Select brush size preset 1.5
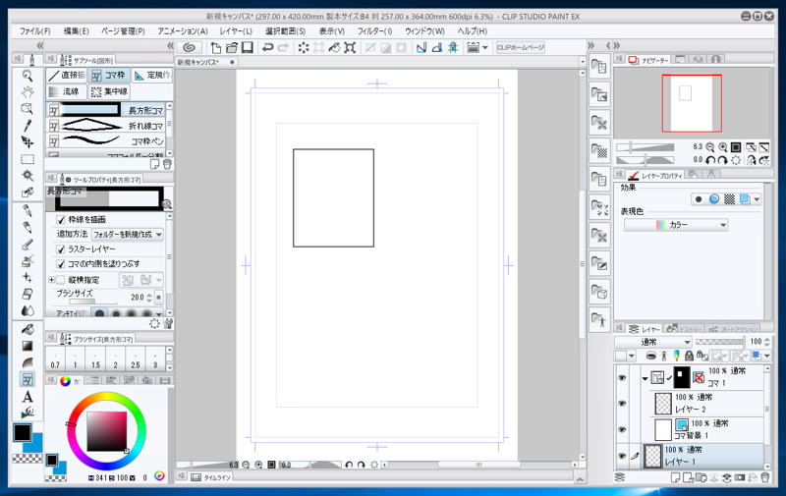This screenshot has width=786, height=496. pyautogui.click(x=95, y=358)
